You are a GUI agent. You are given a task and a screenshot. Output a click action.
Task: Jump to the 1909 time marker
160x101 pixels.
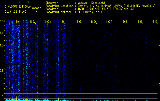[139, 21]
